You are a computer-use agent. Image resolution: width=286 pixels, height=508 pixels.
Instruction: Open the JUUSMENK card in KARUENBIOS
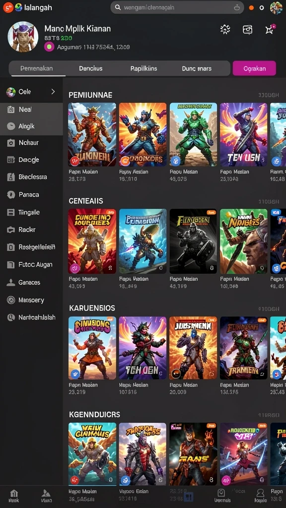pyautogui.click(x=193, y=348)
